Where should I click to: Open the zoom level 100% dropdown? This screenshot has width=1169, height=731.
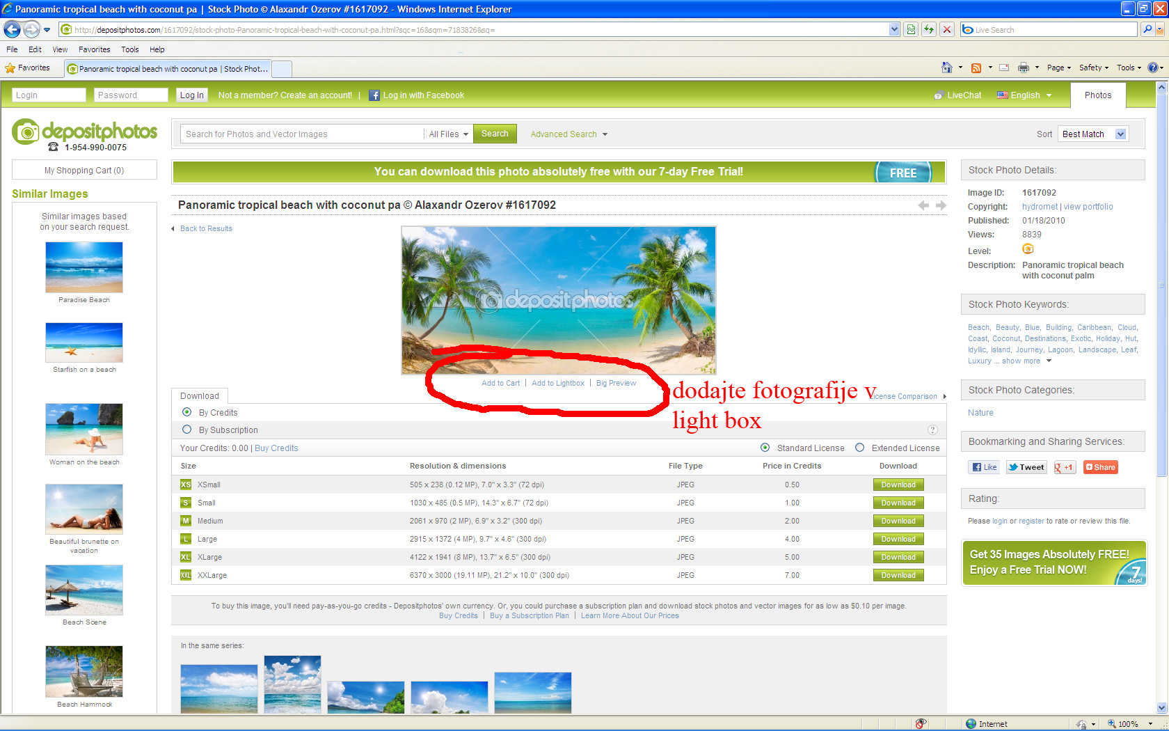[x=1150, y=724]
